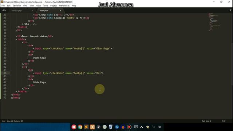Open the grey round taskbar app
The height and width of the screenshot is (131, 233).
(x=104, y=127)
